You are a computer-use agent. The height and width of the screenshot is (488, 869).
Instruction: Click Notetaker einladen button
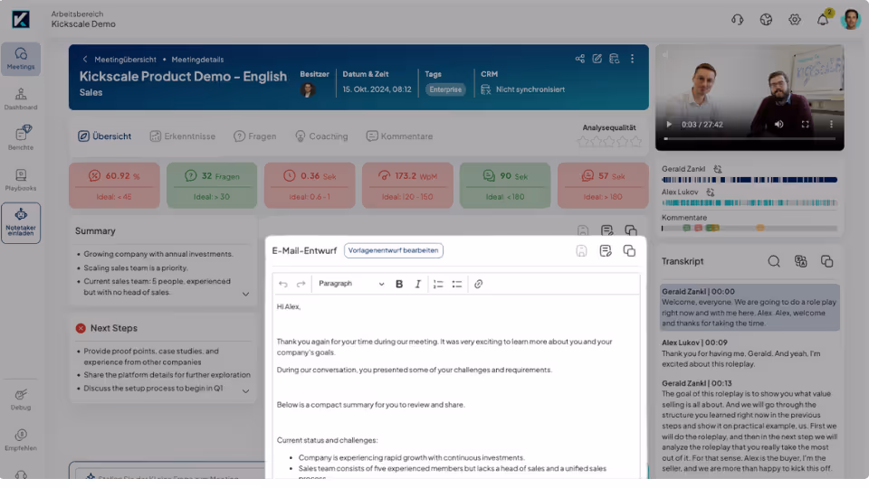pos(21,222)
